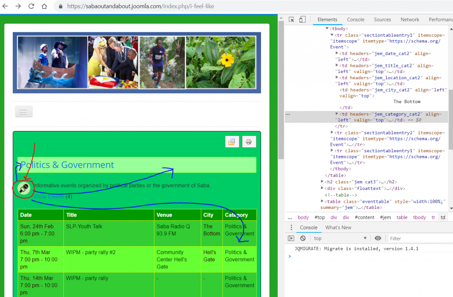Open the WIPM - party rally event

[87, 278]
